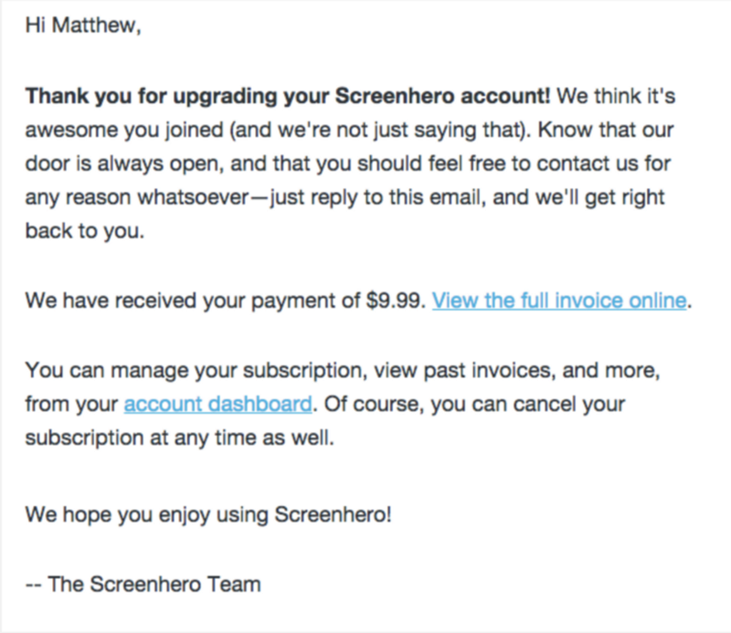Click the Hi Matthew greeting line
731x633 pixels.
click(x=83, y=26)
